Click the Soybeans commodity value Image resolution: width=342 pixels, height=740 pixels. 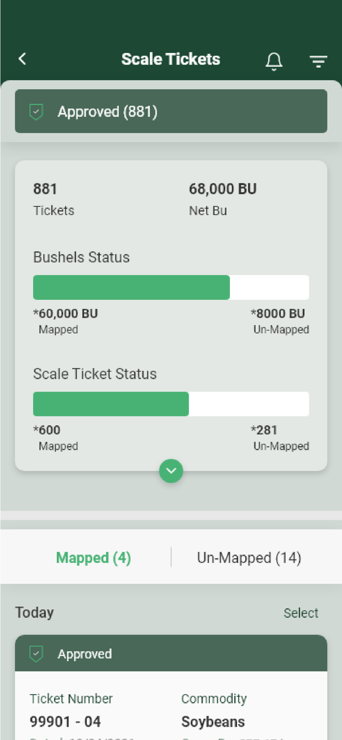click(x=213, y=722)
